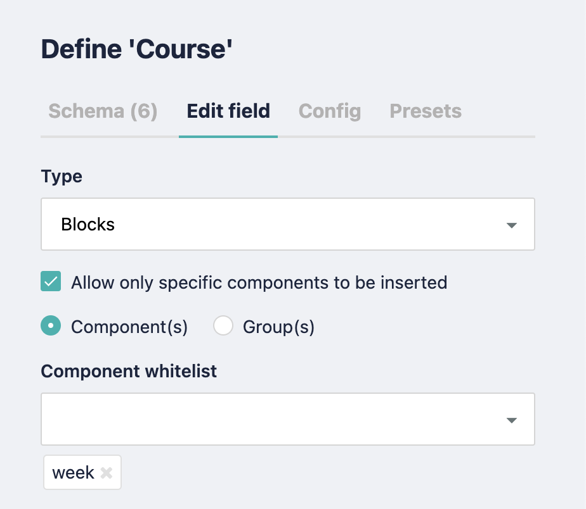Screen dimensions: 586x509
Task: Click inside the Component whitelist input field
Action: pos(254,419)
